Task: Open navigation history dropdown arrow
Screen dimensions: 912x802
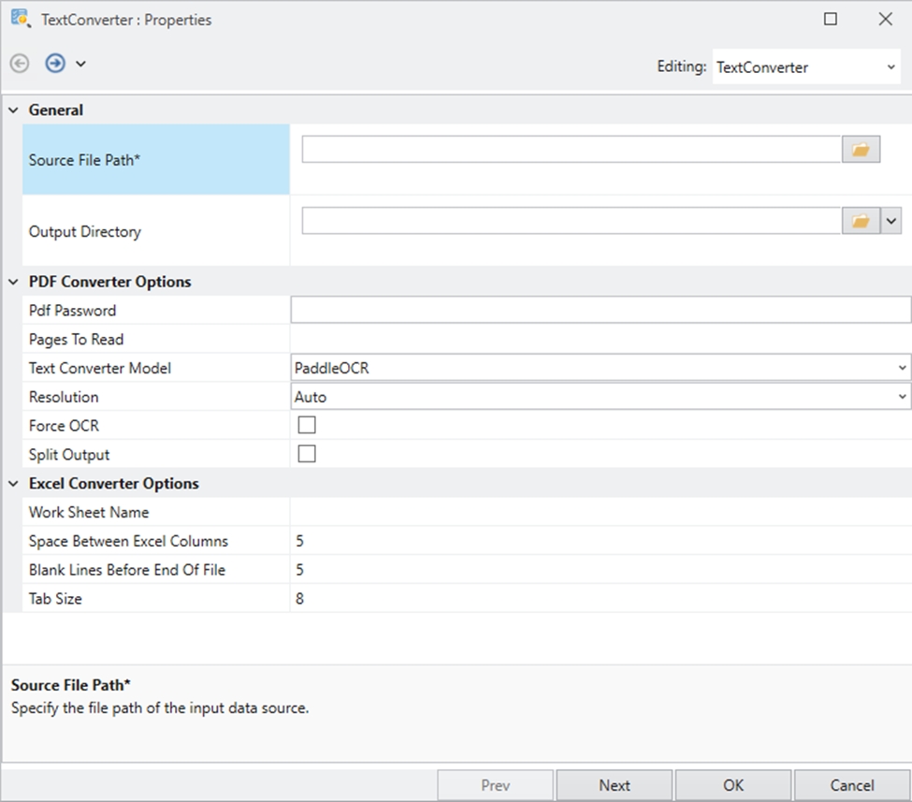Action: pyautogui.click(x=80, y=64)
